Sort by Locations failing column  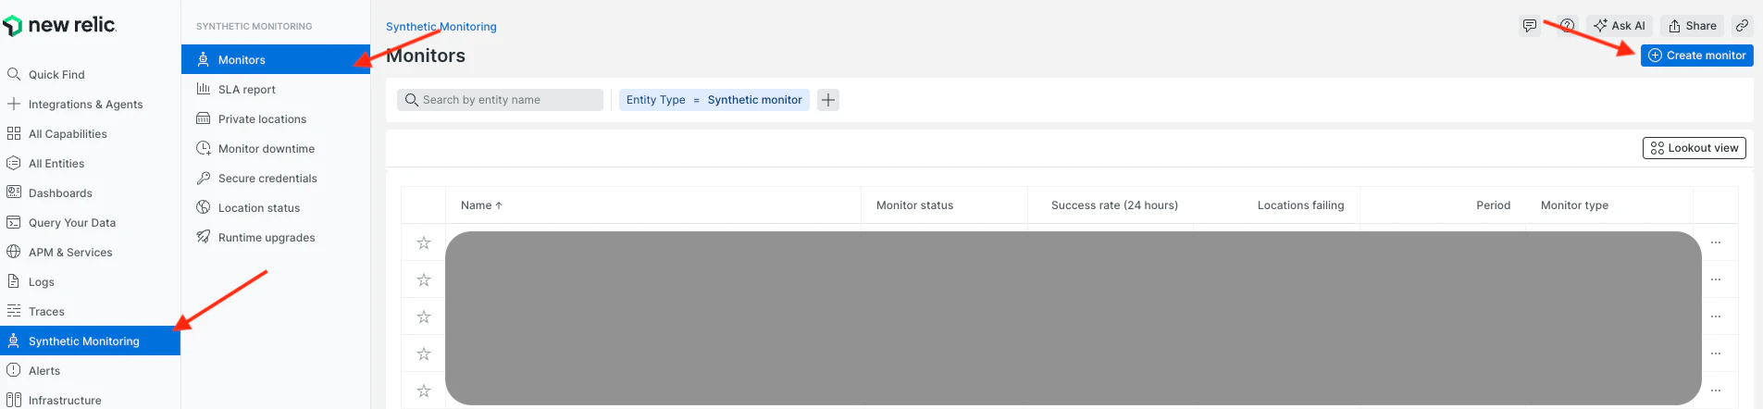[x=1300, y=205]
